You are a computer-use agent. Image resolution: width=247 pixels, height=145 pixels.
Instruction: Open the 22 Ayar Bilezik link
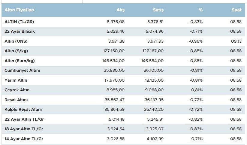(20, 31)
